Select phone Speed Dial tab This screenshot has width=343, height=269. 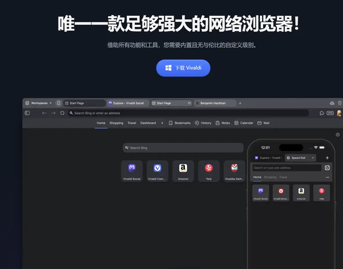tap(301, 158)
